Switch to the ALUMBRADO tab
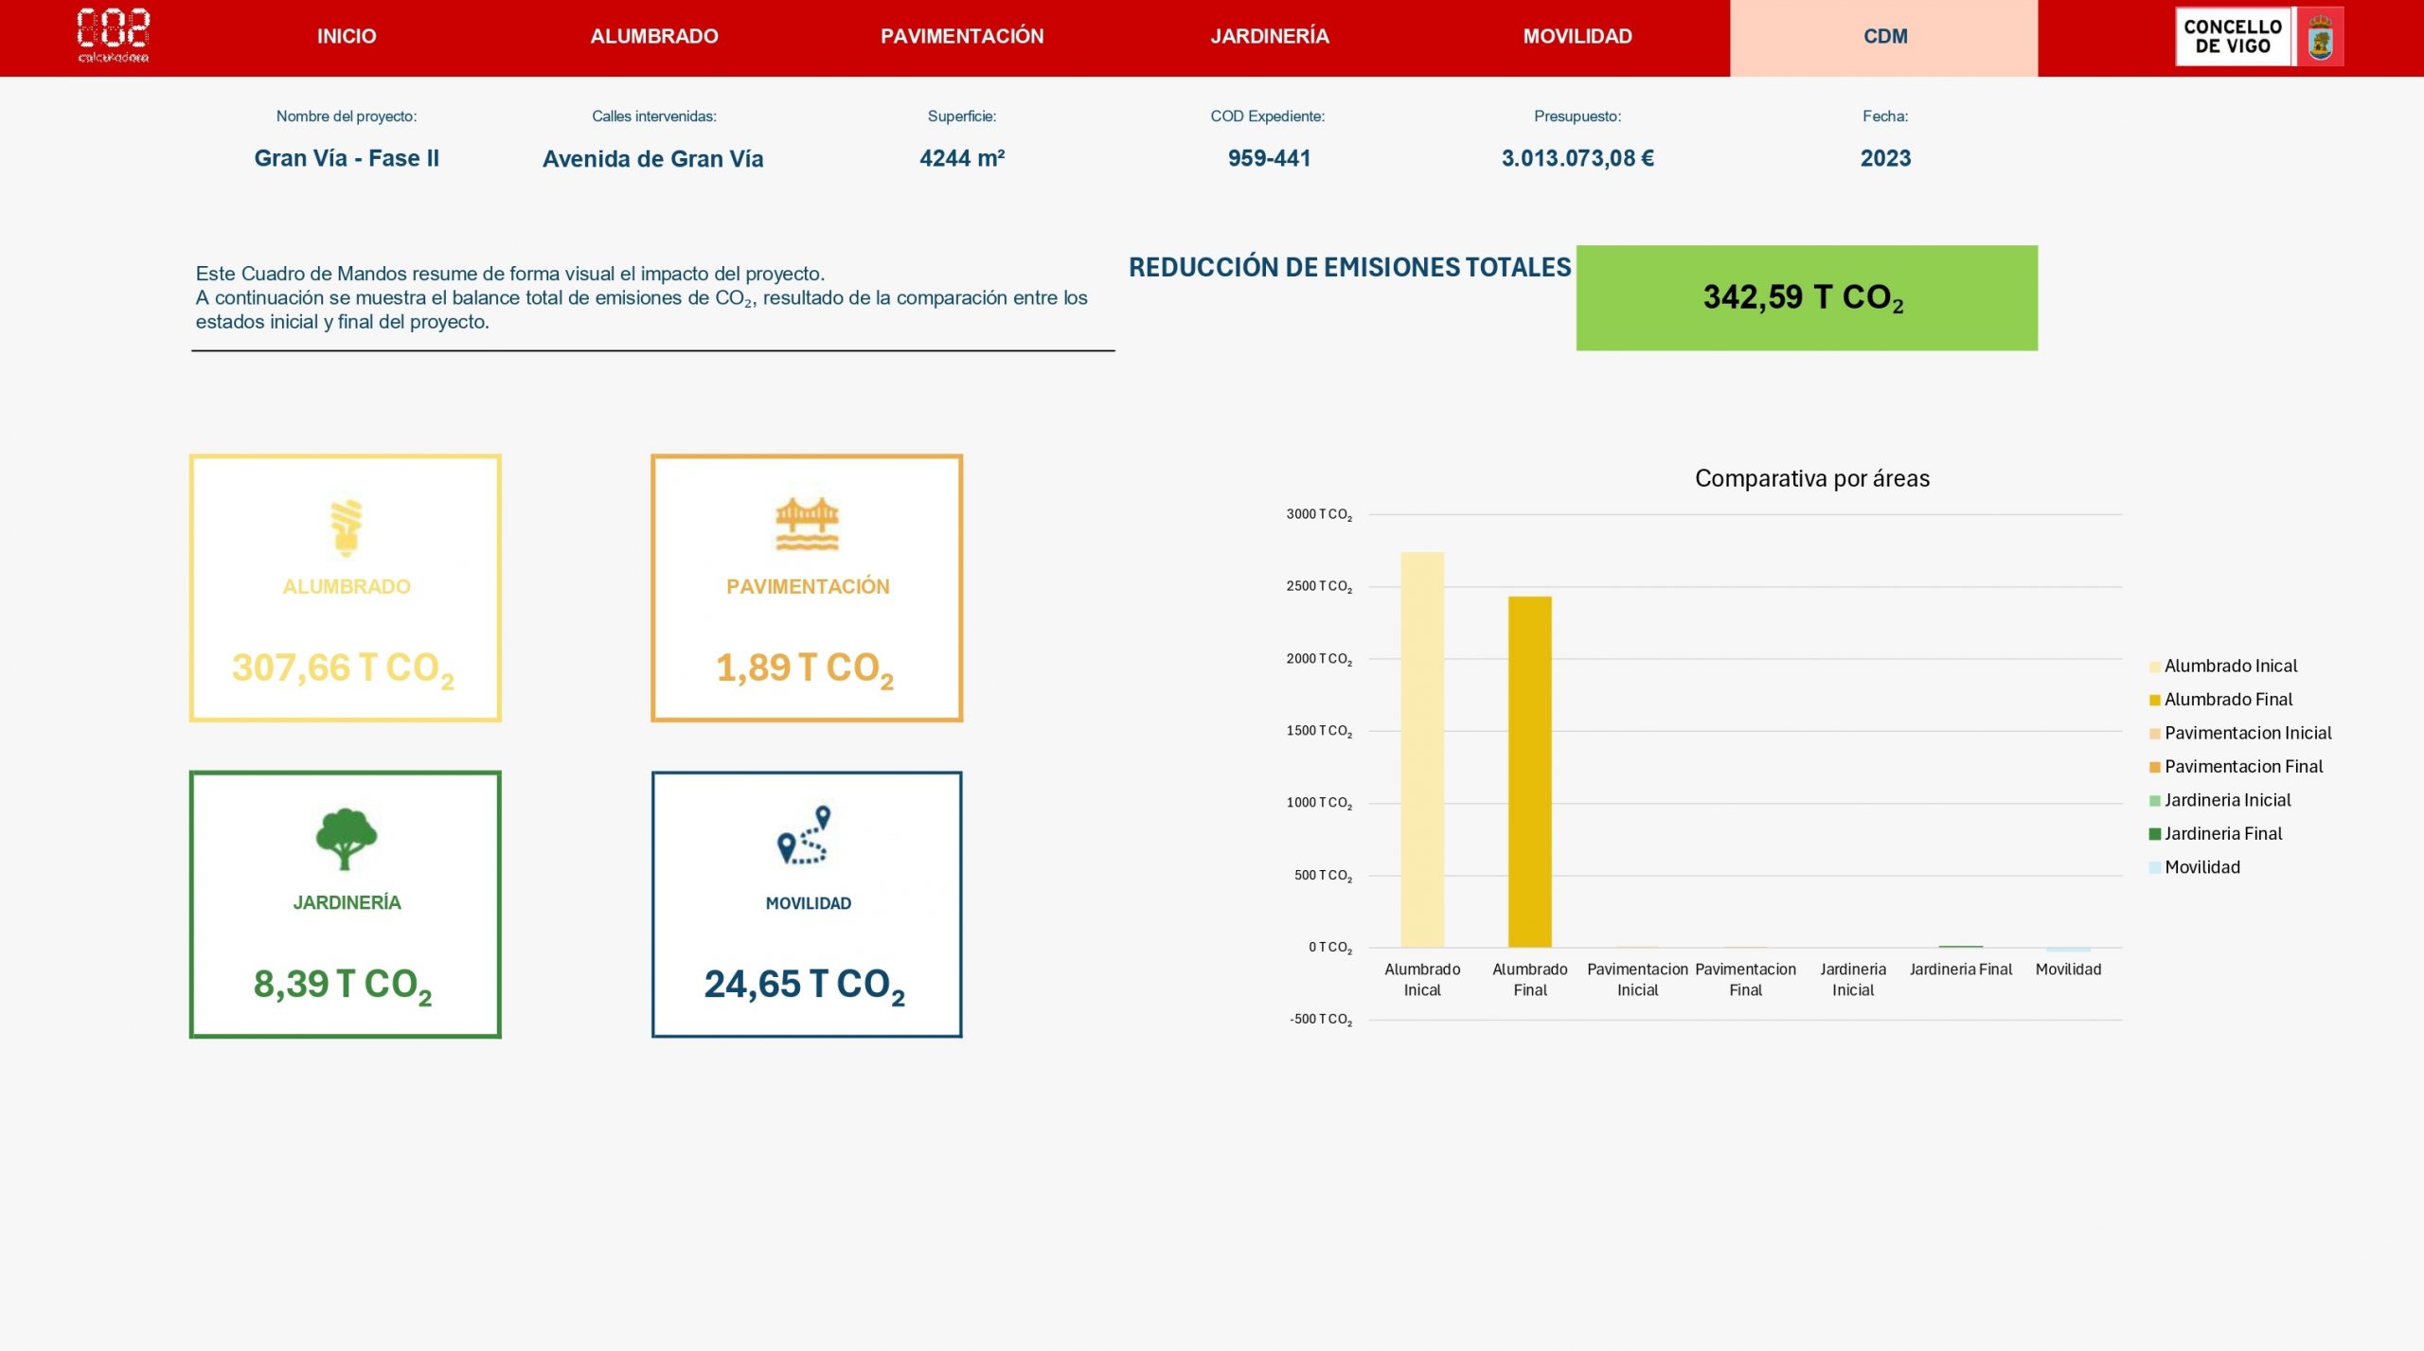 coord(654,37)
